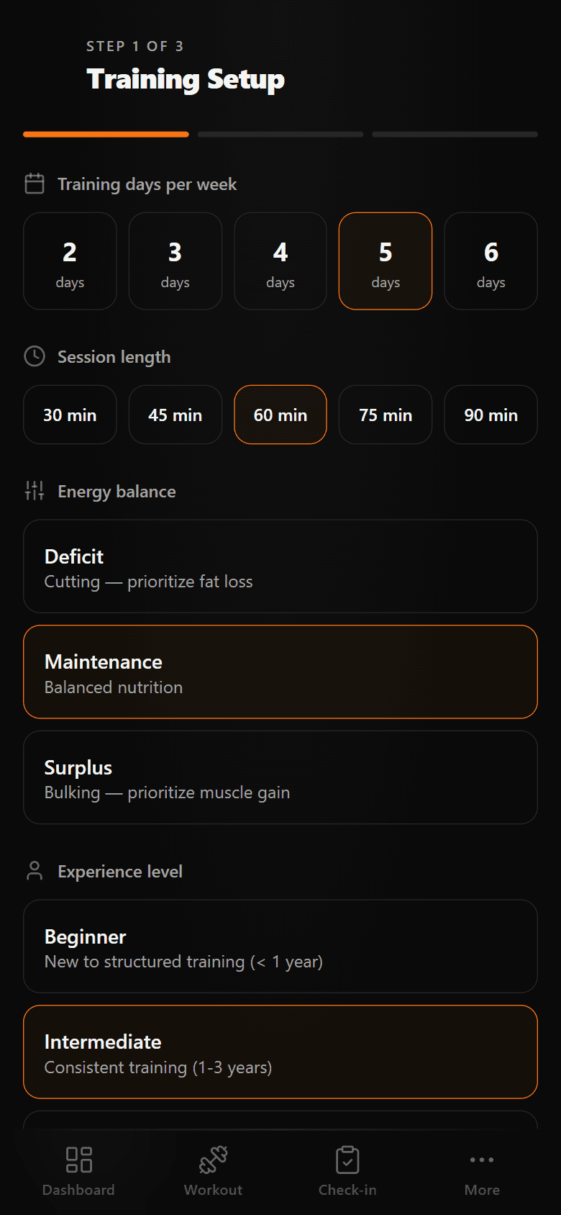This screenshot has width=561, height=1215.
Task: Click the partially visible card below Intermediate
Action: pos(280,1123)
